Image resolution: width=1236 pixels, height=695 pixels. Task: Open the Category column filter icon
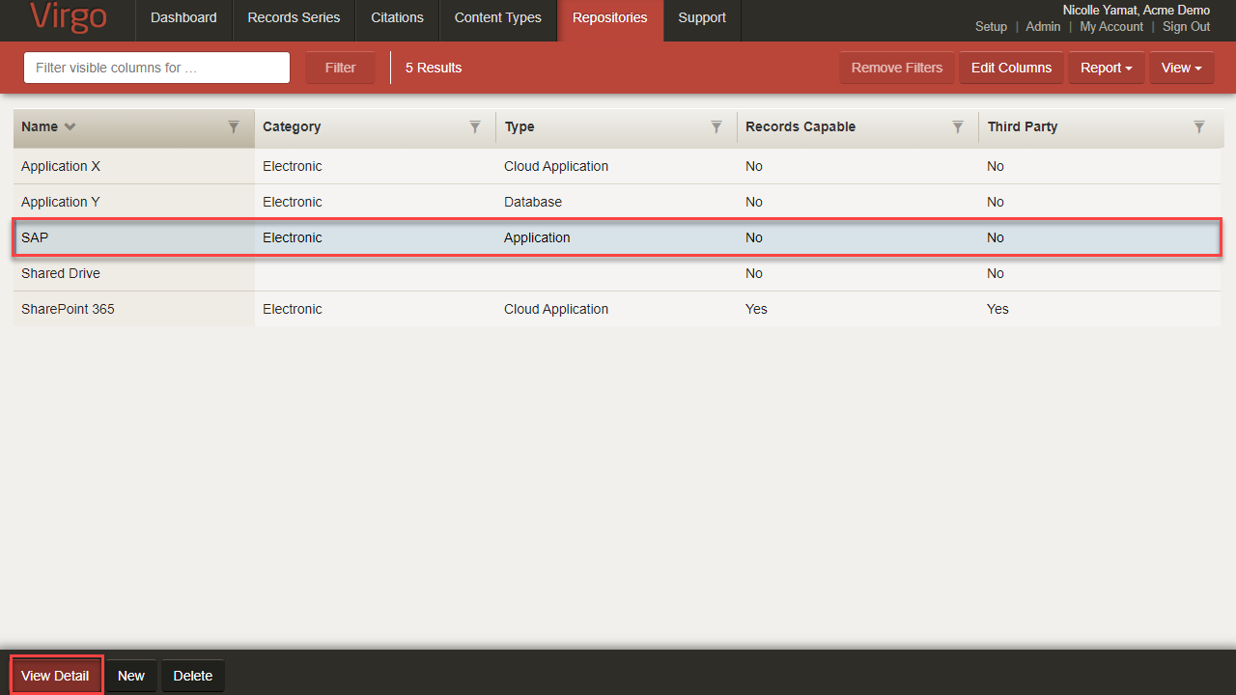[x=475, y=127]
